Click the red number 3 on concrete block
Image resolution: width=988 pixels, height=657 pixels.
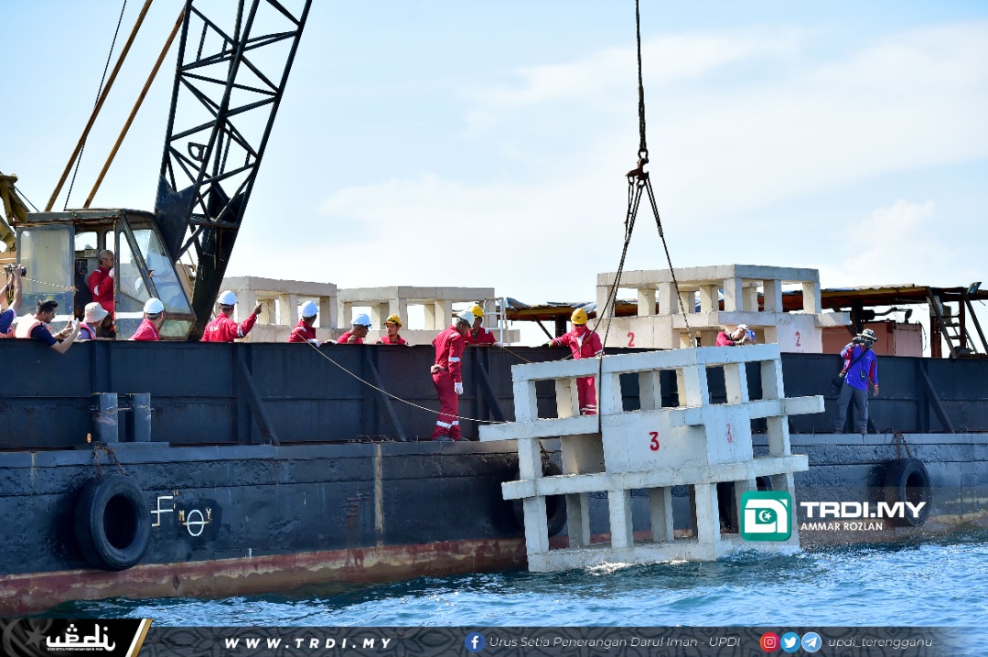point(653,441)
